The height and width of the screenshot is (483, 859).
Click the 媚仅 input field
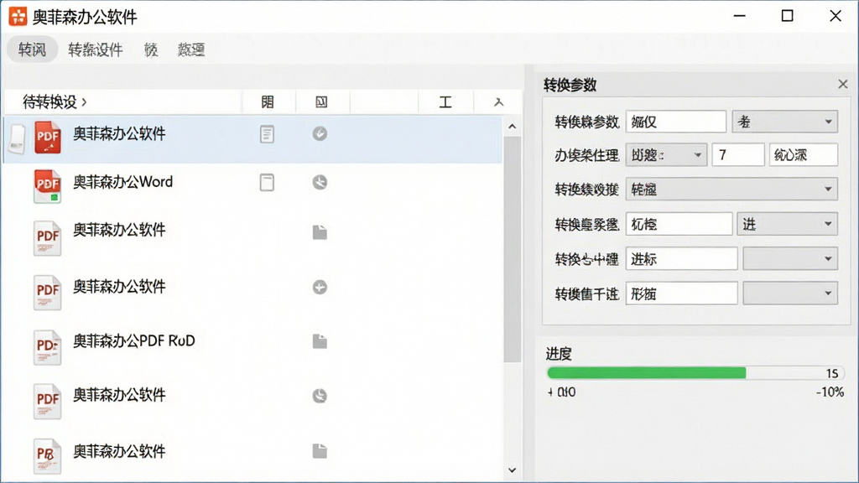click(676, 122)
